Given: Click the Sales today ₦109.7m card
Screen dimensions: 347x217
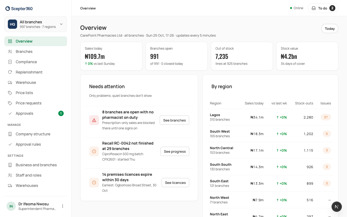Looking at the screenshot, I should click(x=111, y=56).
